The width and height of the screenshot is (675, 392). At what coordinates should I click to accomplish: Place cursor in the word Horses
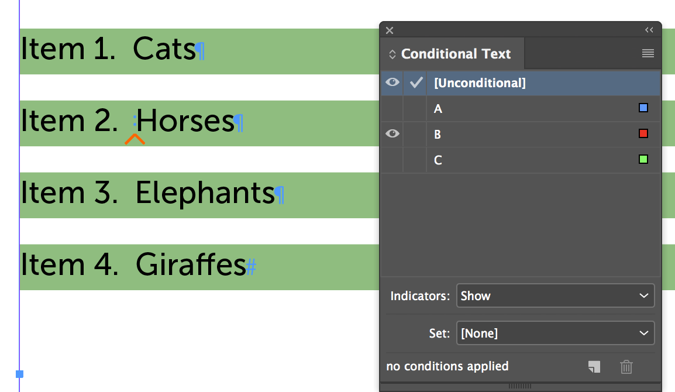point(185,121)
